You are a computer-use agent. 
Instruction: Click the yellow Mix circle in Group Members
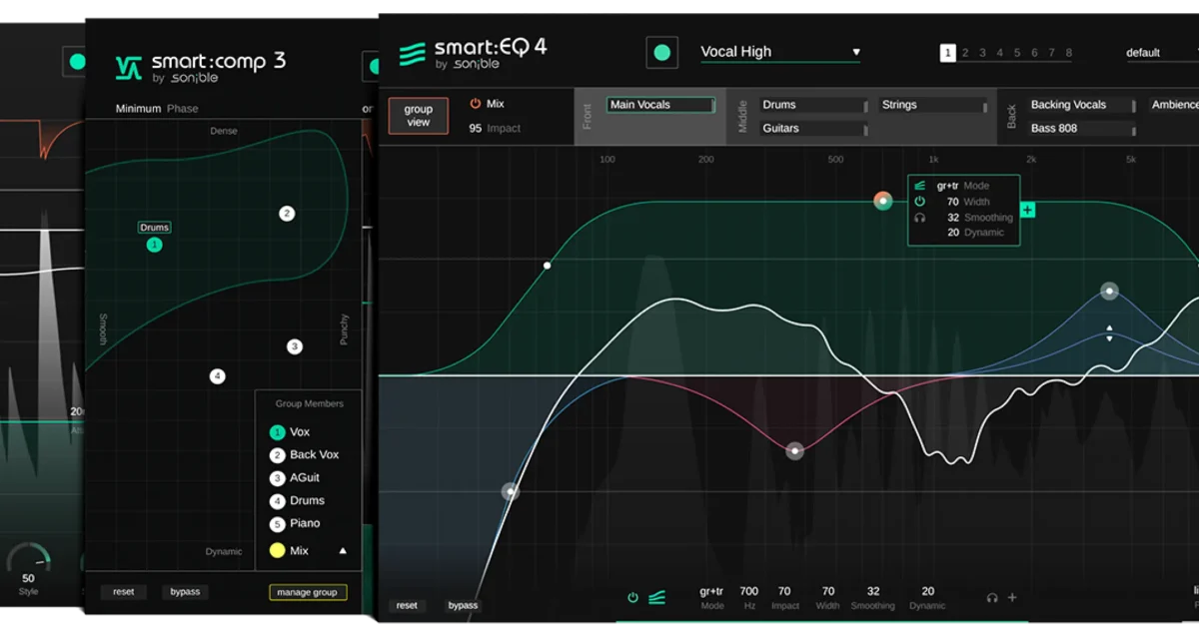pos(277,551)
